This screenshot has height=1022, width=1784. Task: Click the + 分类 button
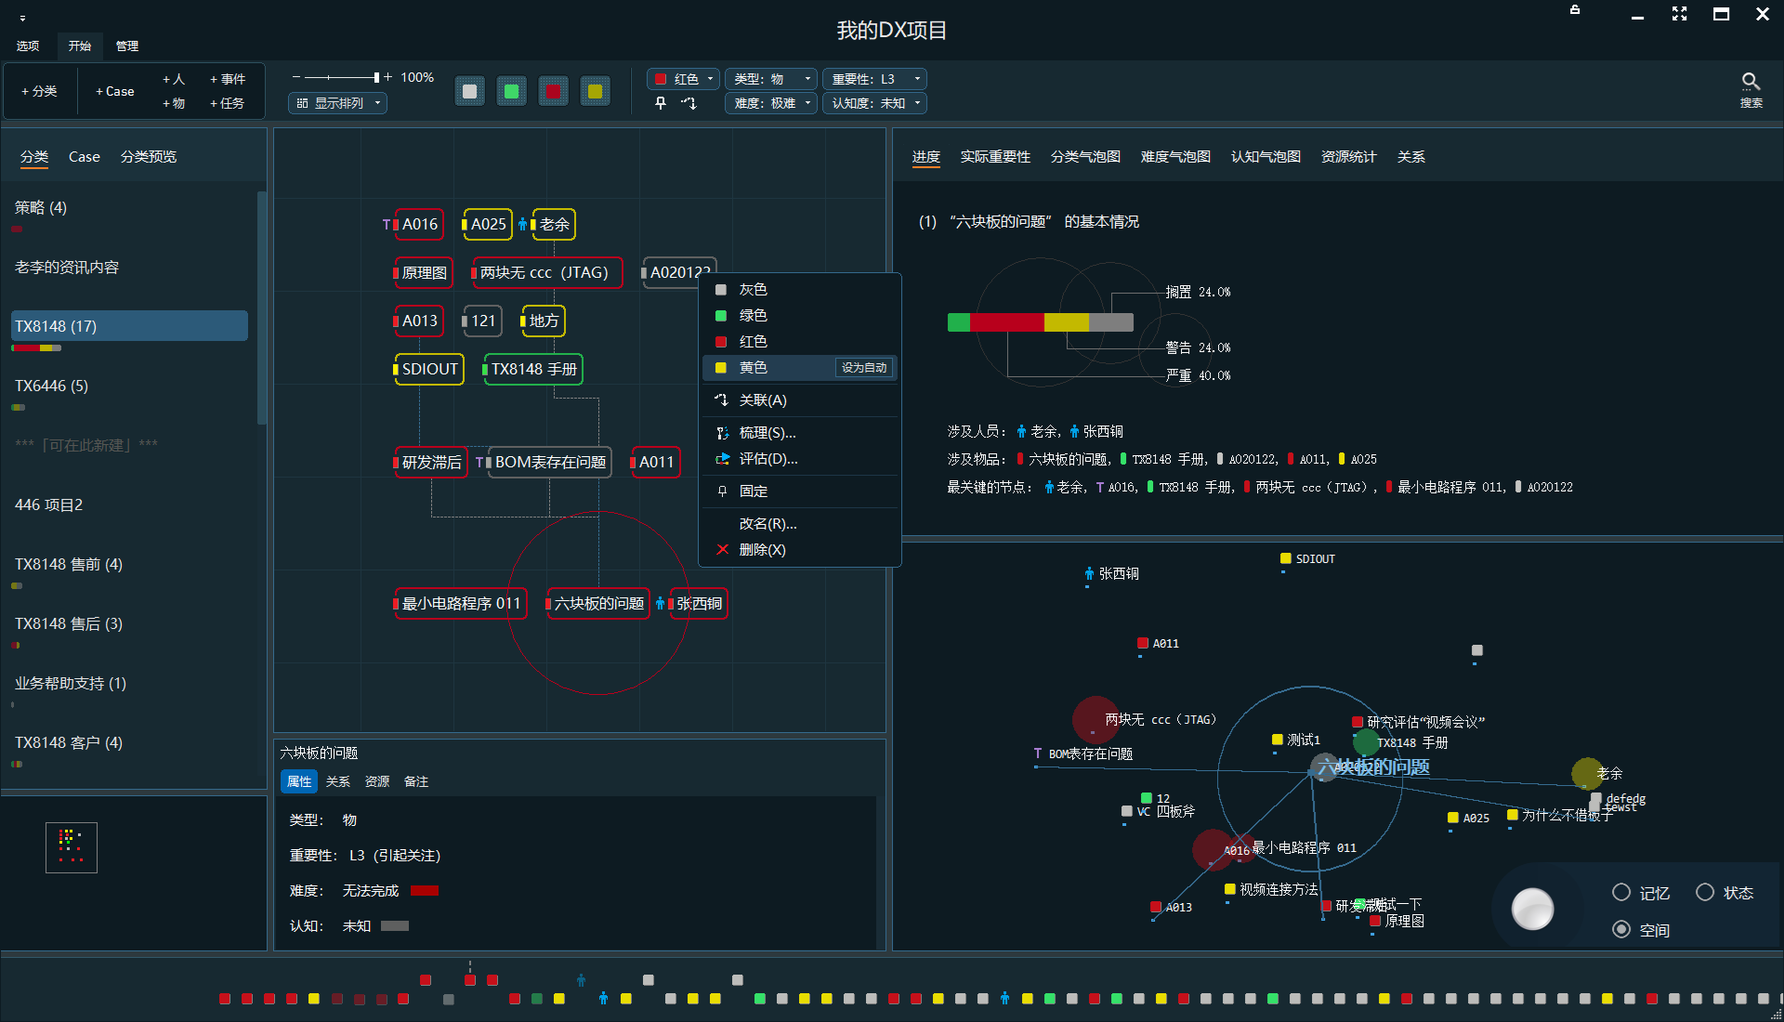pos(39,91)
